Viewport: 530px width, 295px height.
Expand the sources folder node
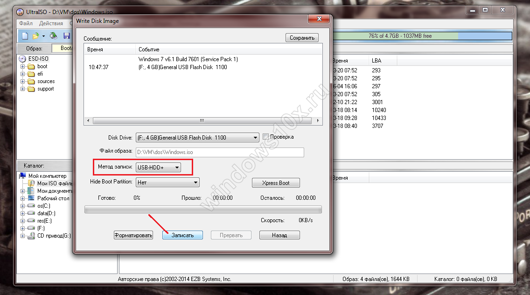pyautogui.click(x=23, y=81)
